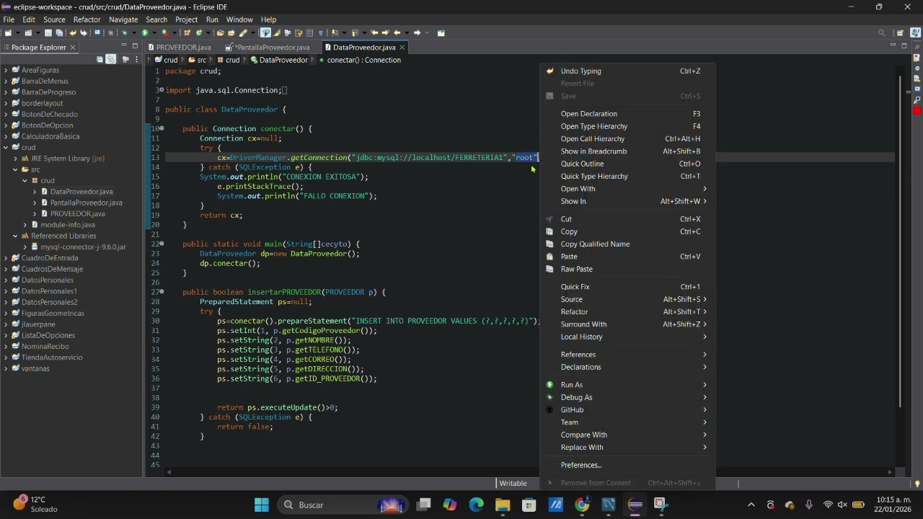Click Preferences... in the context menu

pyautogui.click(x=627, y=465)
